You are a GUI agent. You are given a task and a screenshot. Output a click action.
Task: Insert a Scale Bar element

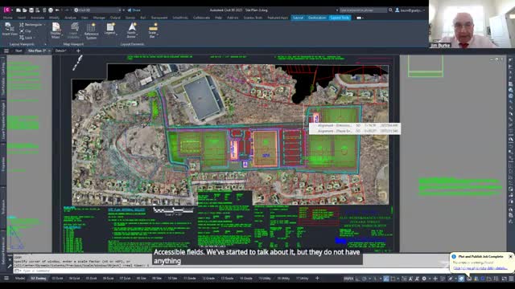click(153, 31)
